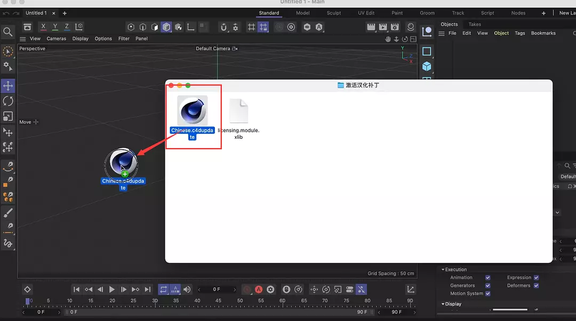The image size is (576, 321).
Task: Open the viewport Filter menu
Action: pos(124,38)
